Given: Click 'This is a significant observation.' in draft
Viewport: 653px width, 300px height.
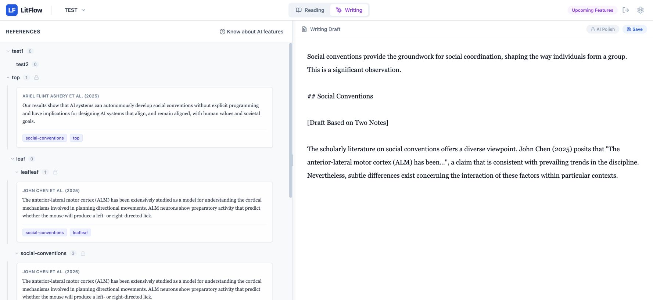Looking at the screenshot, I should tap(354, 70).
